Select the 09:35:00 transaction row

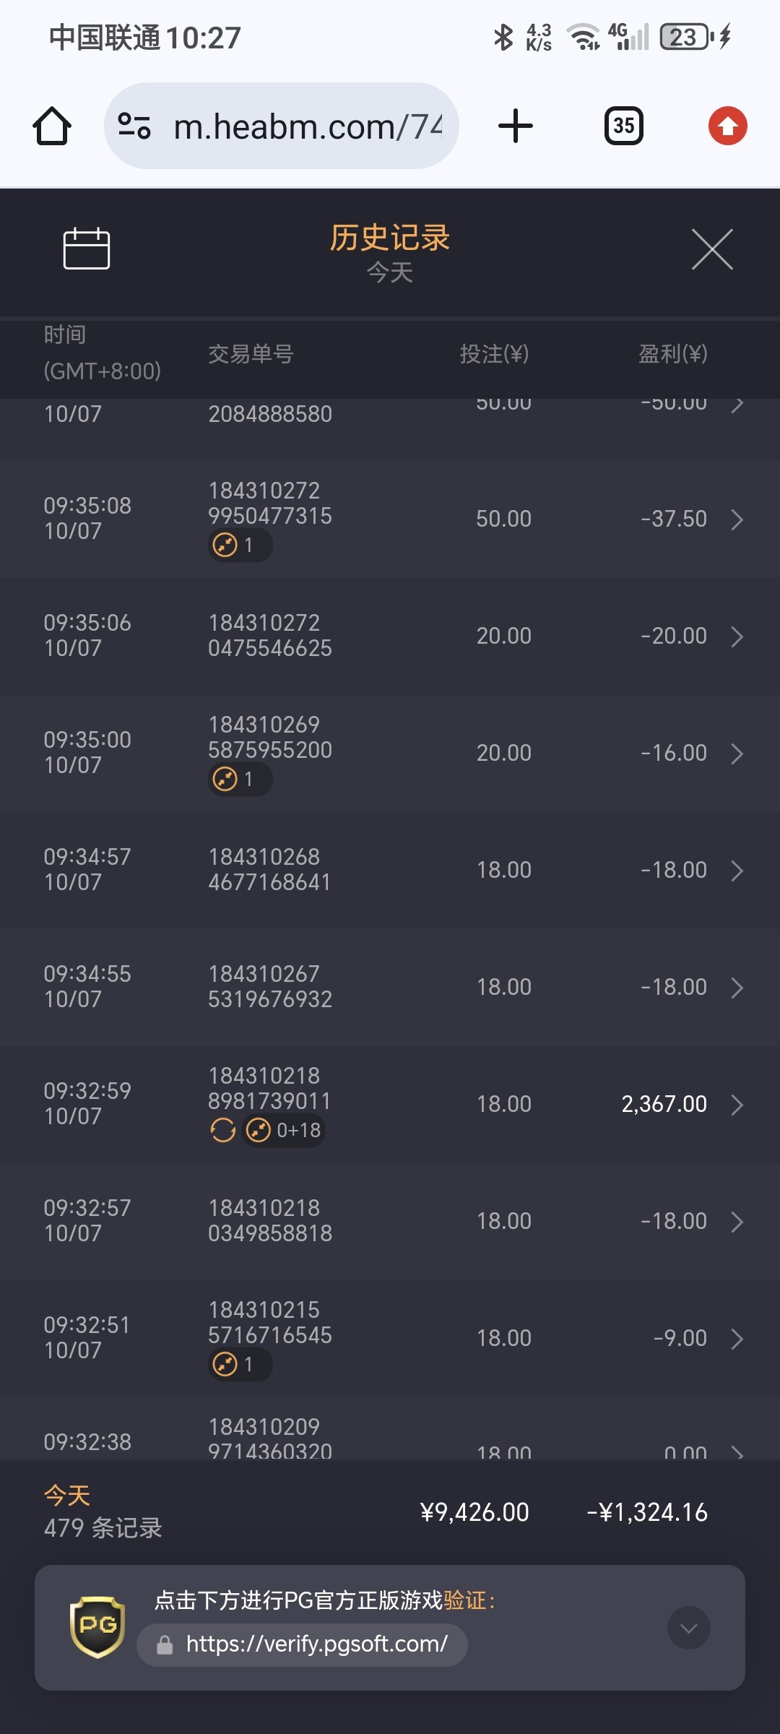(x=390, y=753)
